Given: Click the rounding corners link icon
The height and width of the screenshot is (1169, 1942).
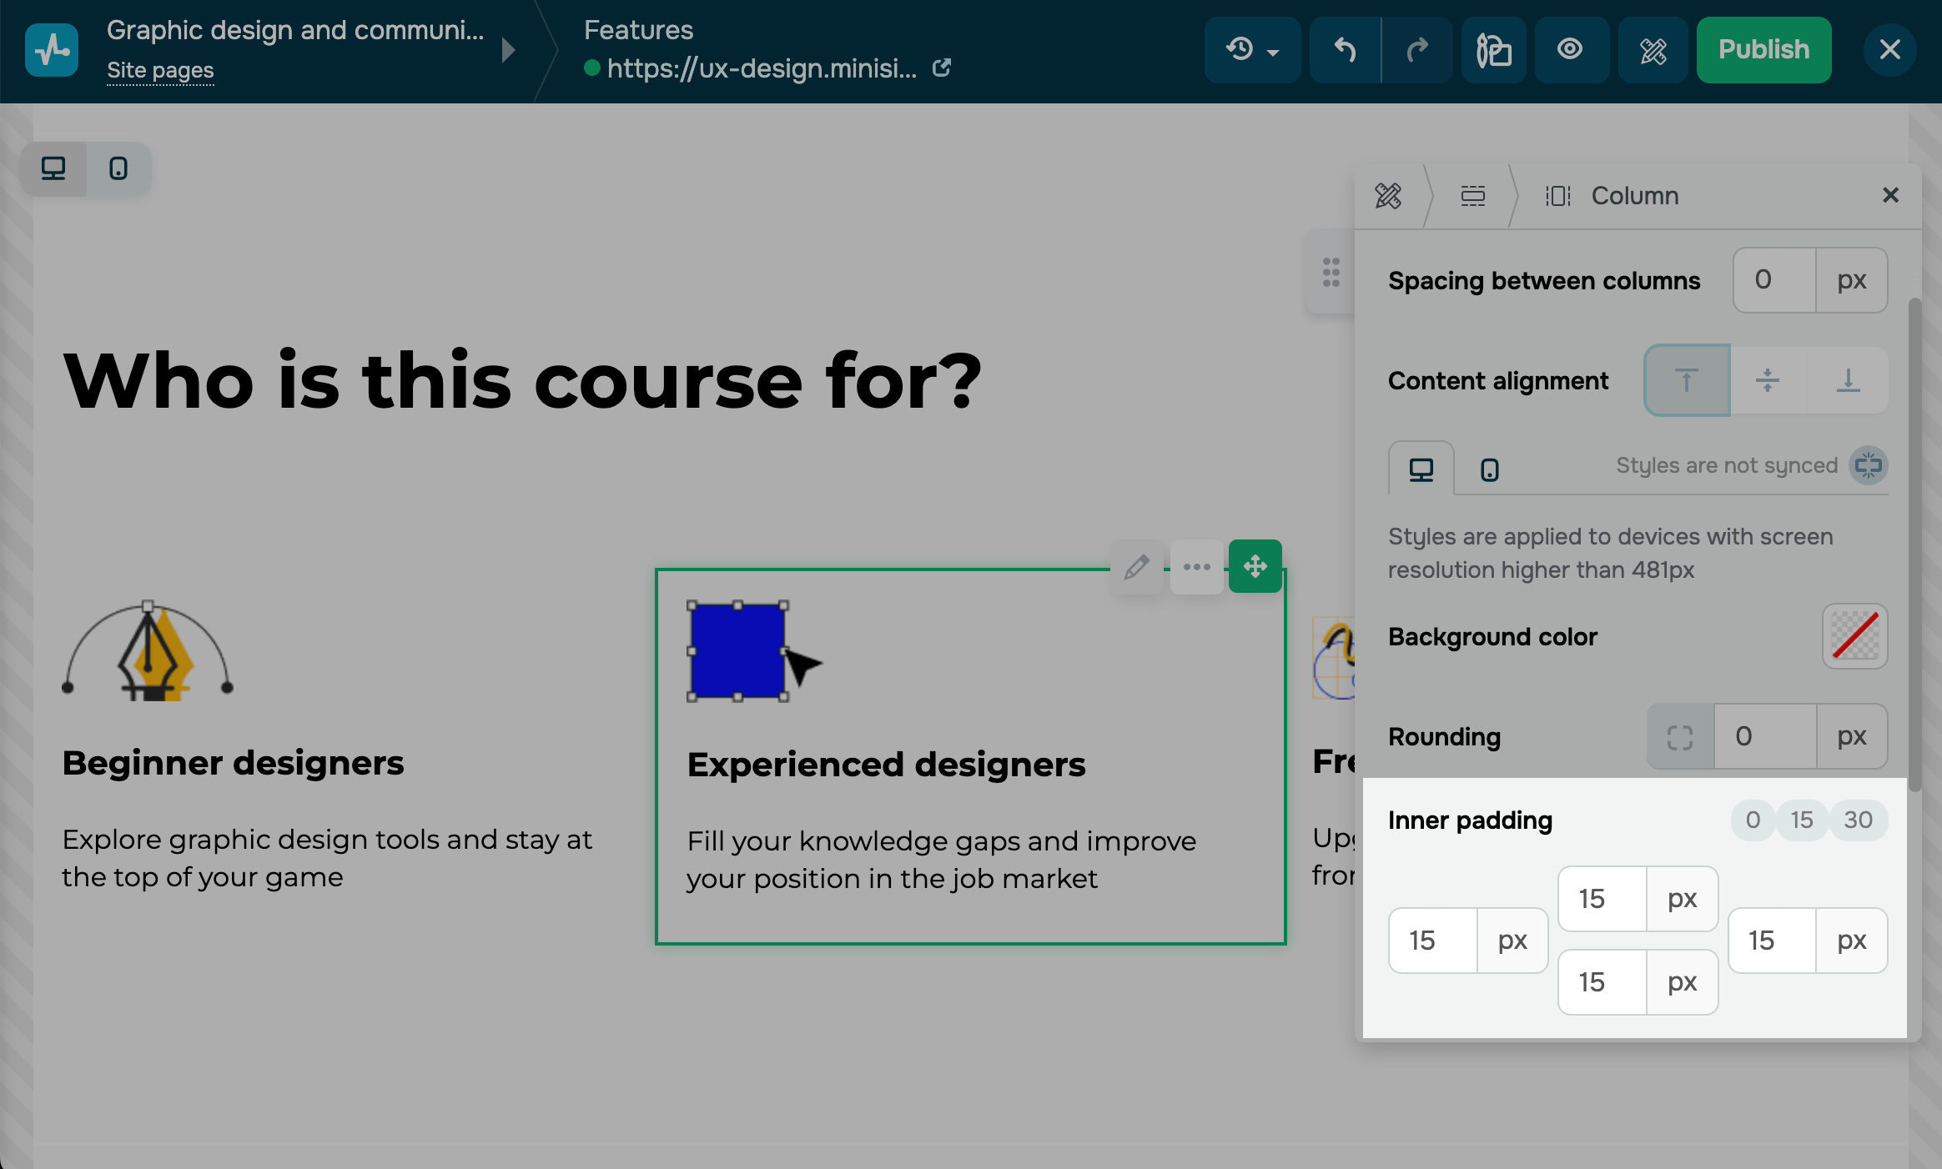Looking at the screenshot, I should coord(1680,737).
